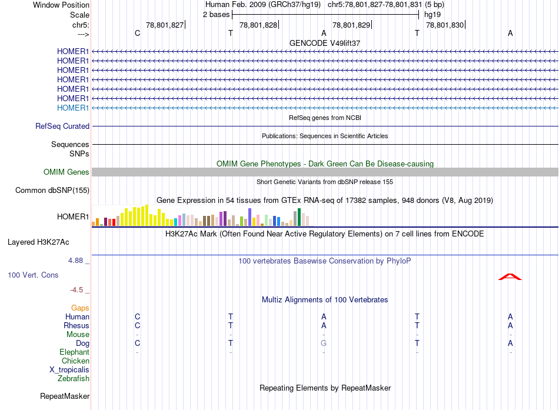
Task: Select the X_tropicalis alignment row label
Action: [x=69, y=370]
